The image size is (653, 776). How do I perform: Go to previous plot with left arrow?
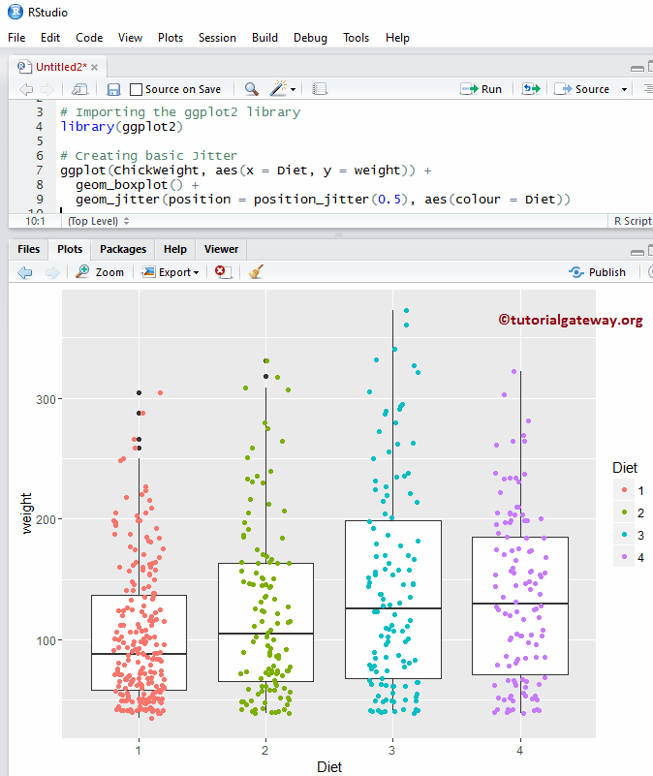pos(25,272)
